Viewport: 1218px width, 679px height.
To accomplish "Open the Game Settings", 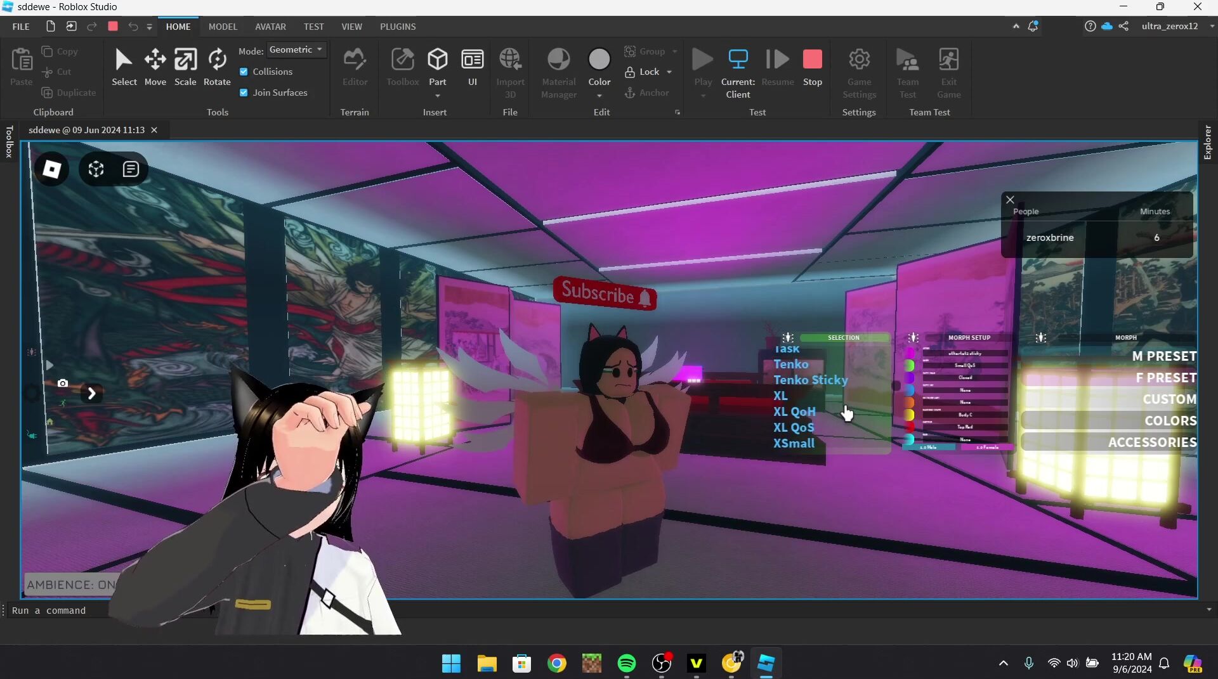I will [859, 73].
